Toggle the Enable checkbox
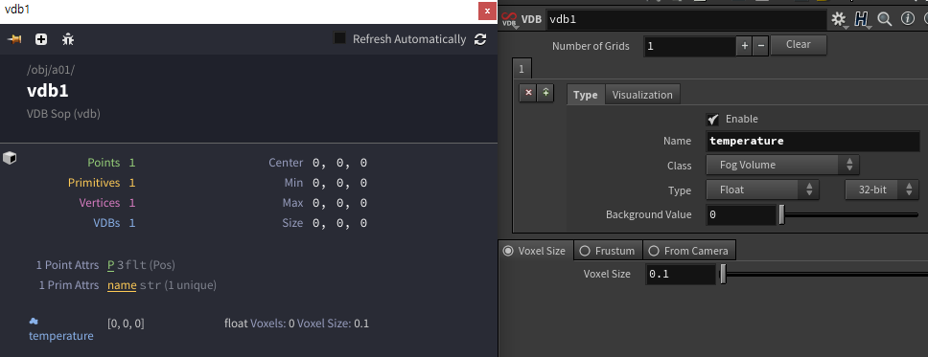928x357 pixels. (x=713, y=120)
